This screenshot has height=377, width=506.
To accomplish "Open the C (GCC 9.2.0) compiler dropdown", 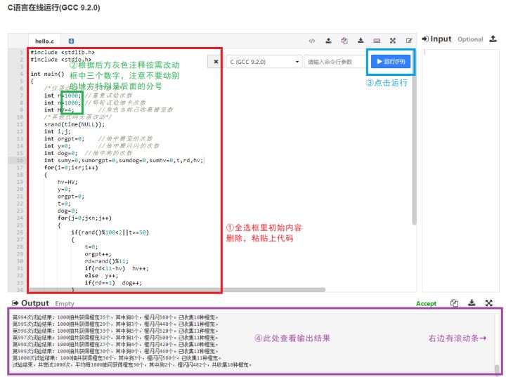I will 264,62.
